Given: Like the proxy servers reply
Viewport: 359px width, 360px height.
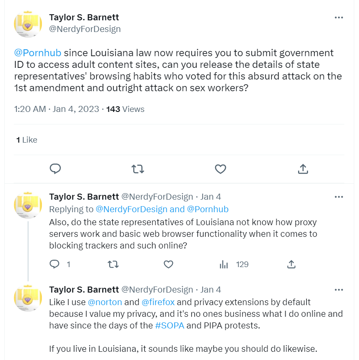Looking at the screenshot, I should [x=168, y=264].
